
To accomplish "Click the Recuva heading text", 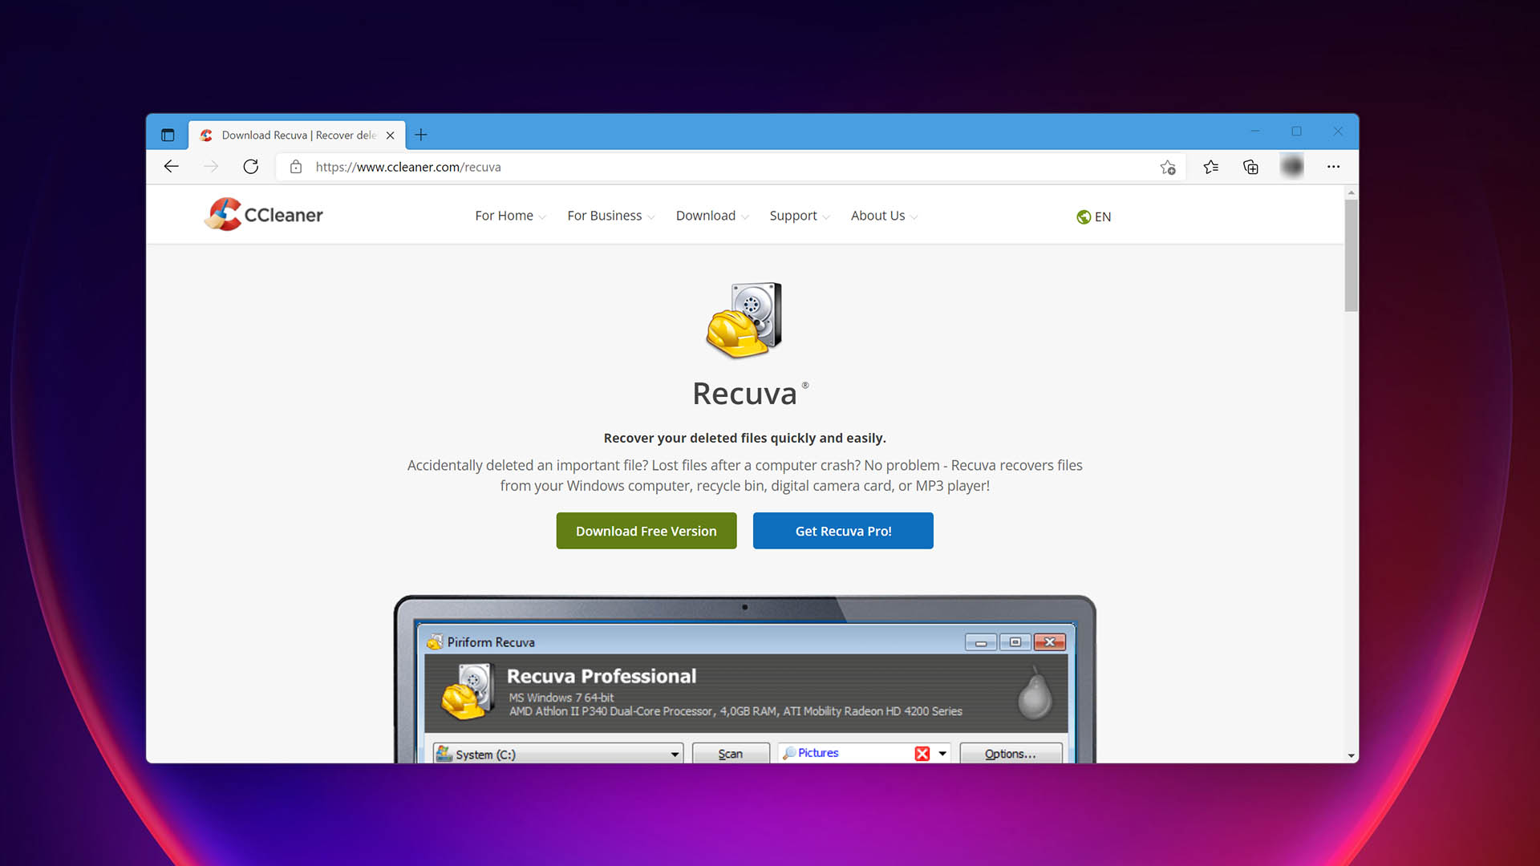I will tap(745, 394).
